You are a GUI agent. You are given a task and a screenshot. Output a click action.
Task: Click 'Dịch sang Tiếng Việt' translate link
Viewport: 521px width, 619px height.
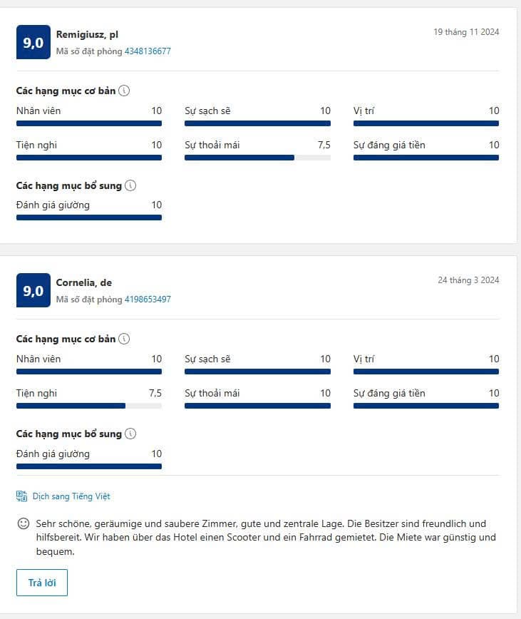pyautogui.click(x=71, y=496)
